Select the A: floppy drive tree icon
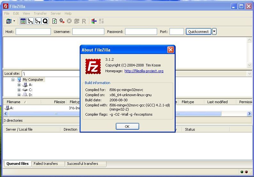This screenshot has height=177, width=254. [25, 85]
